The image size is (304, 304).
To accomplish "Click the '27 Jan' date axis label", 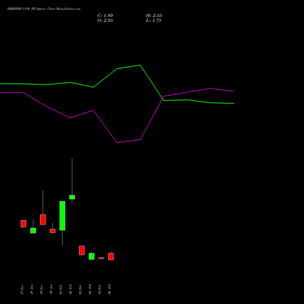I will point(22,289).
